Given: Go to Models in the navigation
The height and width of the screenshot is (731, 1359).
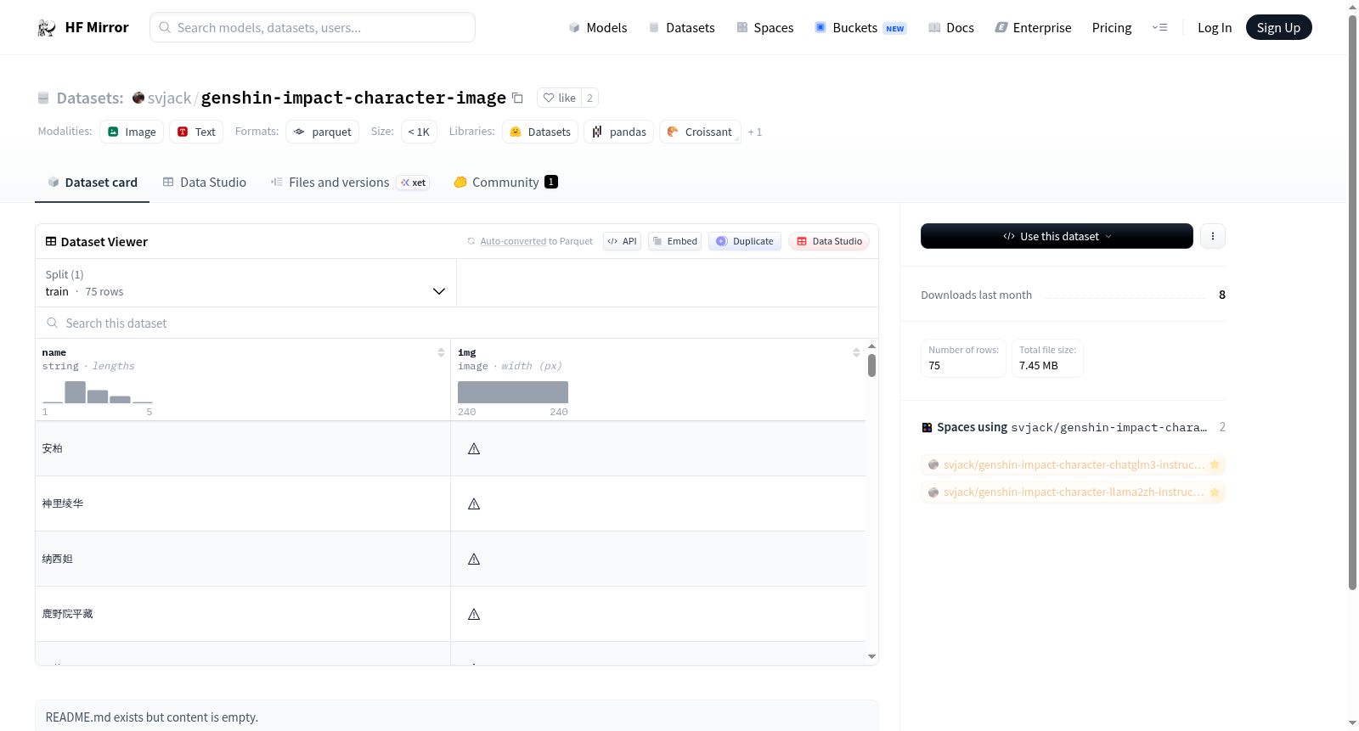Looking at the screenshot, I should [598, 28].
